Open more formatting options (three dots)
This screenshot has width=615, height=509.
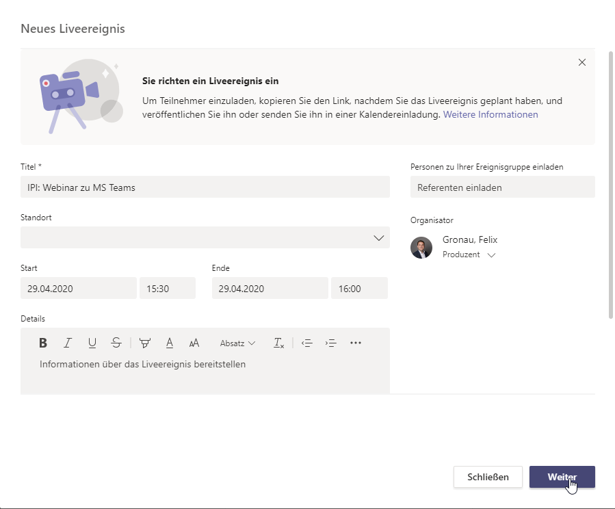pos(355,343)
